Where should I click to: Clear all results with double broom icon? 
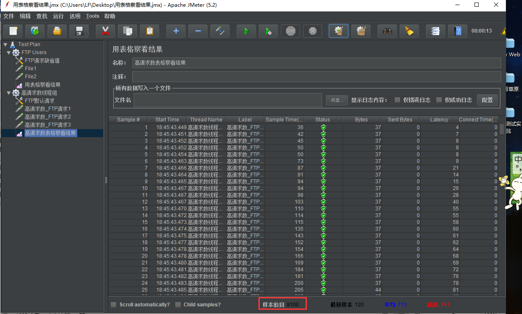point(361,31)
